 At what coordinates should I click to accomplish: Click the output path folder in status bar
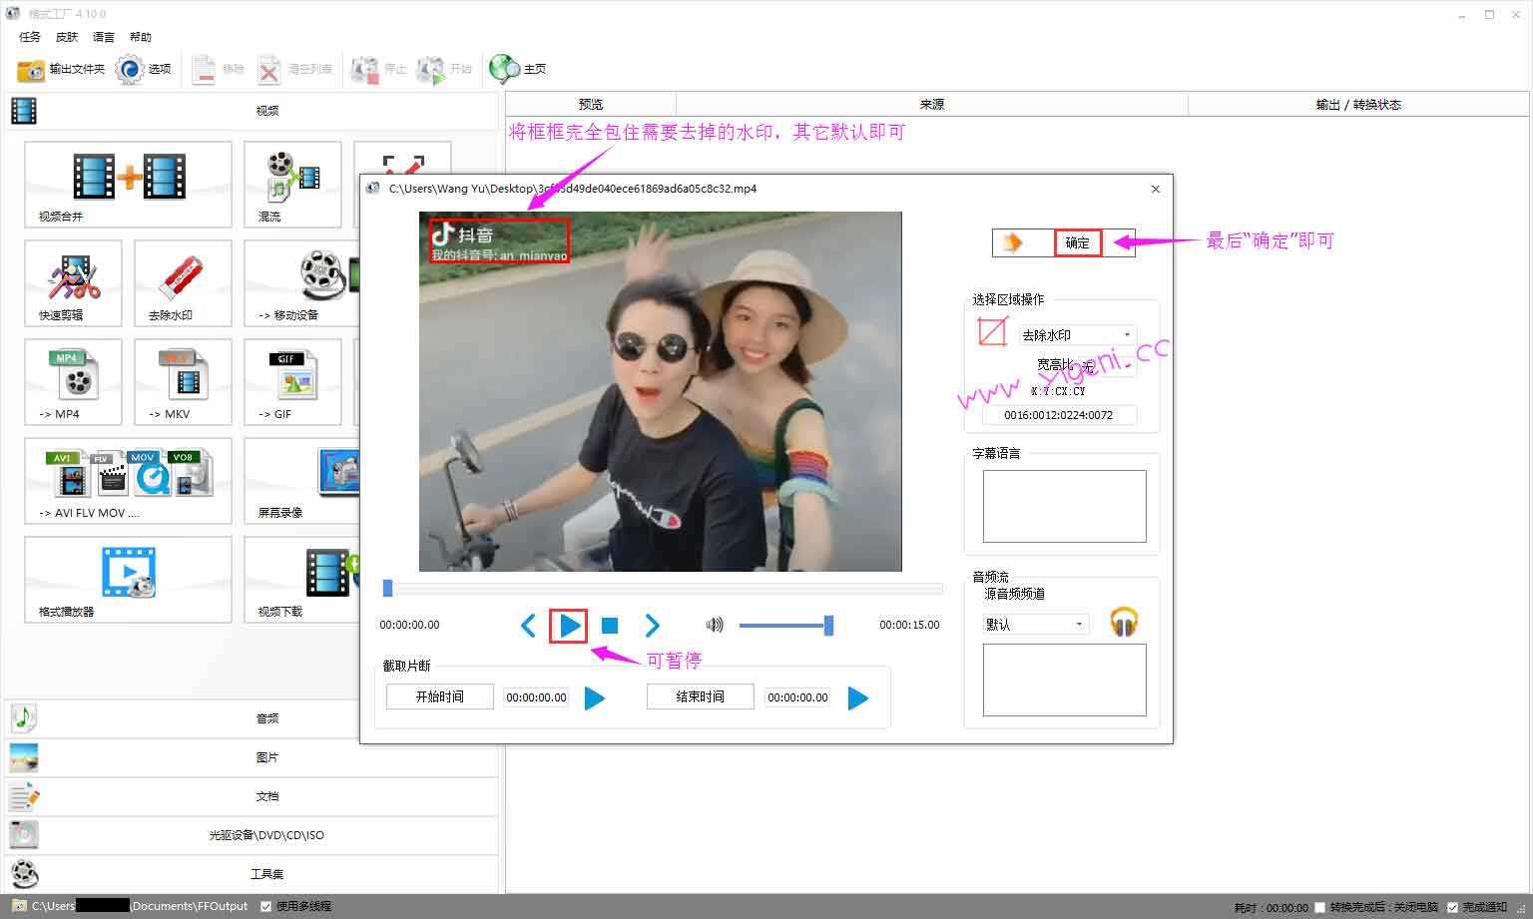coord(20,906)
